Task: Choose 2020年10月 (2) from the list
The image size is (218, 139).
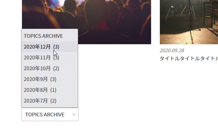Action: pyautogui.click(x=50, y=68)
